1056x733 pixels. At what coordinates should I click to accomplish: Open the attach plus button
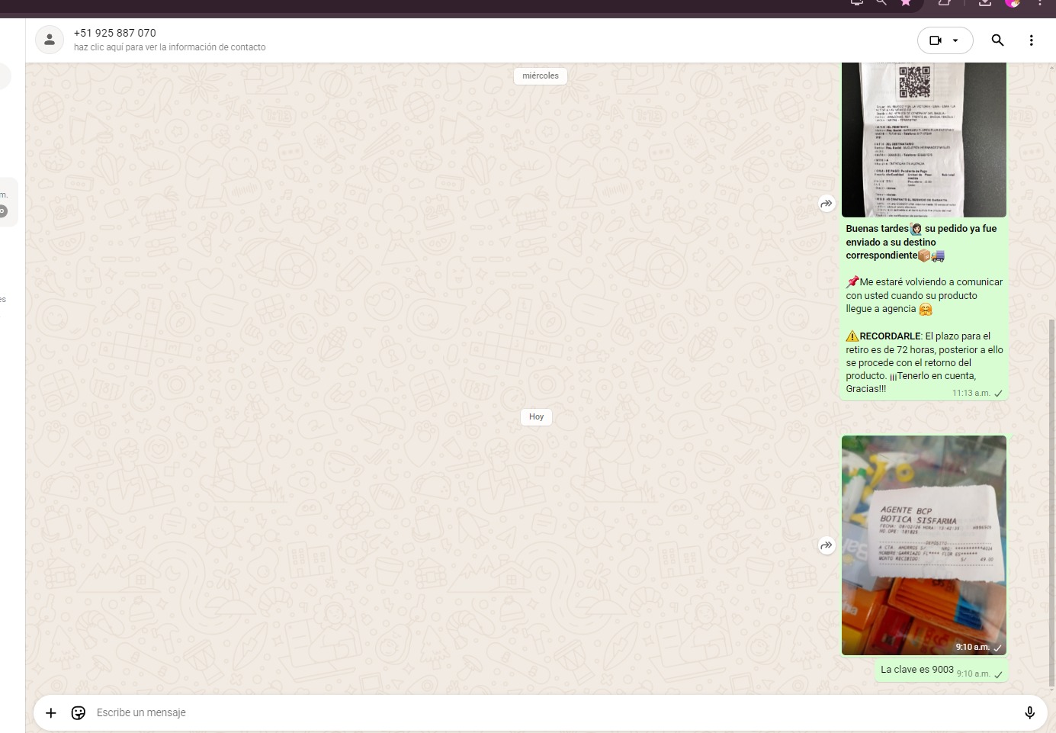pyautogui.click(x=51, y=712)
